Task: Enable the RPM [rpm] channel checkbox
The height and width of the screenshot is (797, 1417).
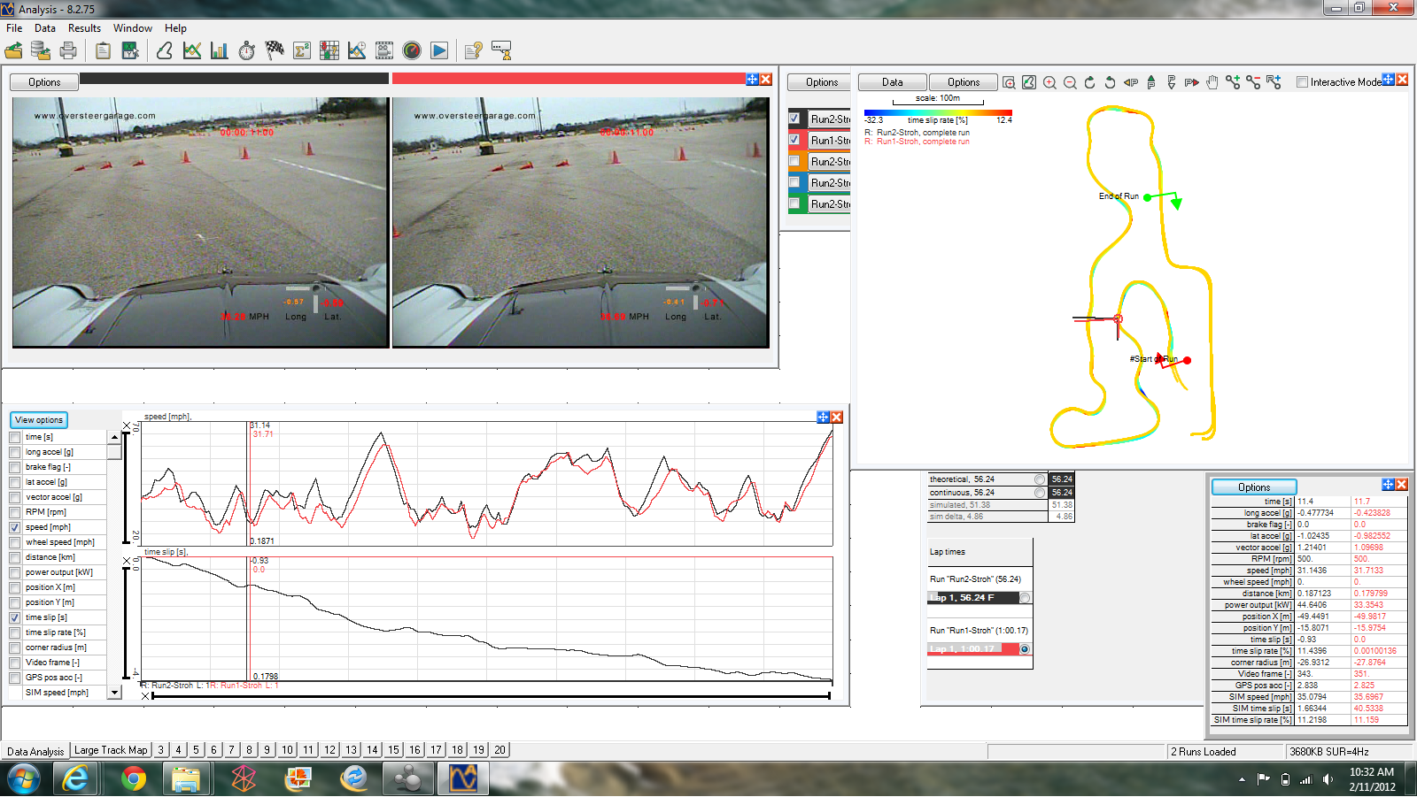Action: pyautogui.click(x=15, y=512)
